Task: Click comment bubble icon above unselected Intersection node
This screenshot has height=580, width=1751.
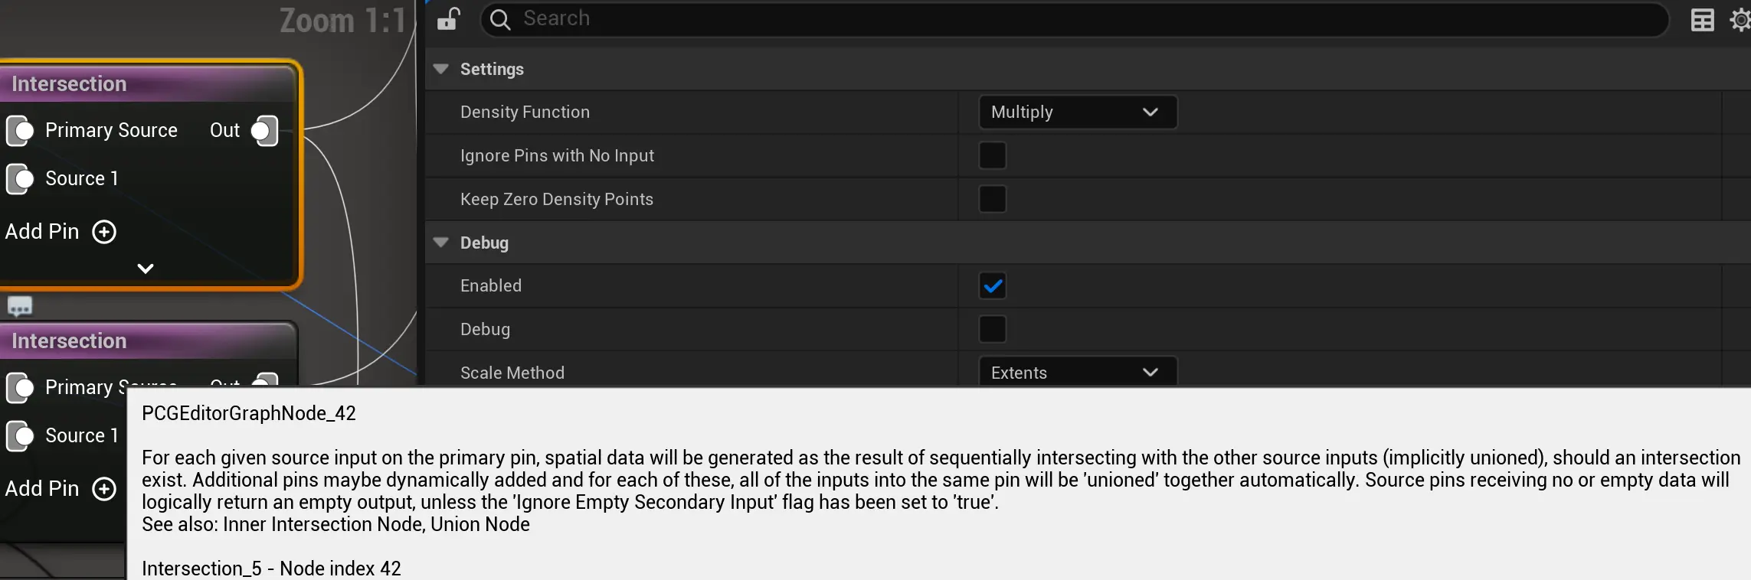Action: pyautogui.click(x=20, y=307)
